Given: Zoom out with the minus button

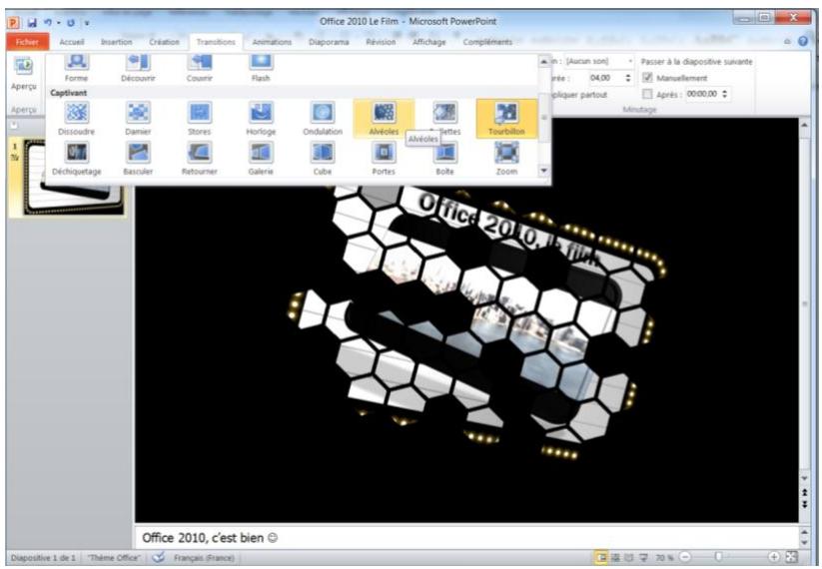Looking at the screenshot, I should [685, 557].
